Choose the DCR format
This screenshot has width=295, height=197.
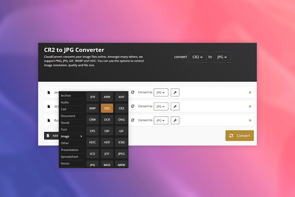click(107, 119)
